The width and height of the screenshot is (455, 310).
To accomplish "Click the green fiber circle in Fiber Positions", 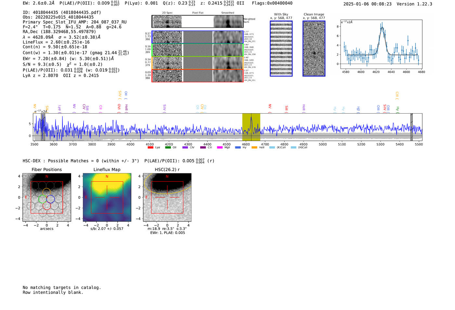I will click(x=43, y=199).
